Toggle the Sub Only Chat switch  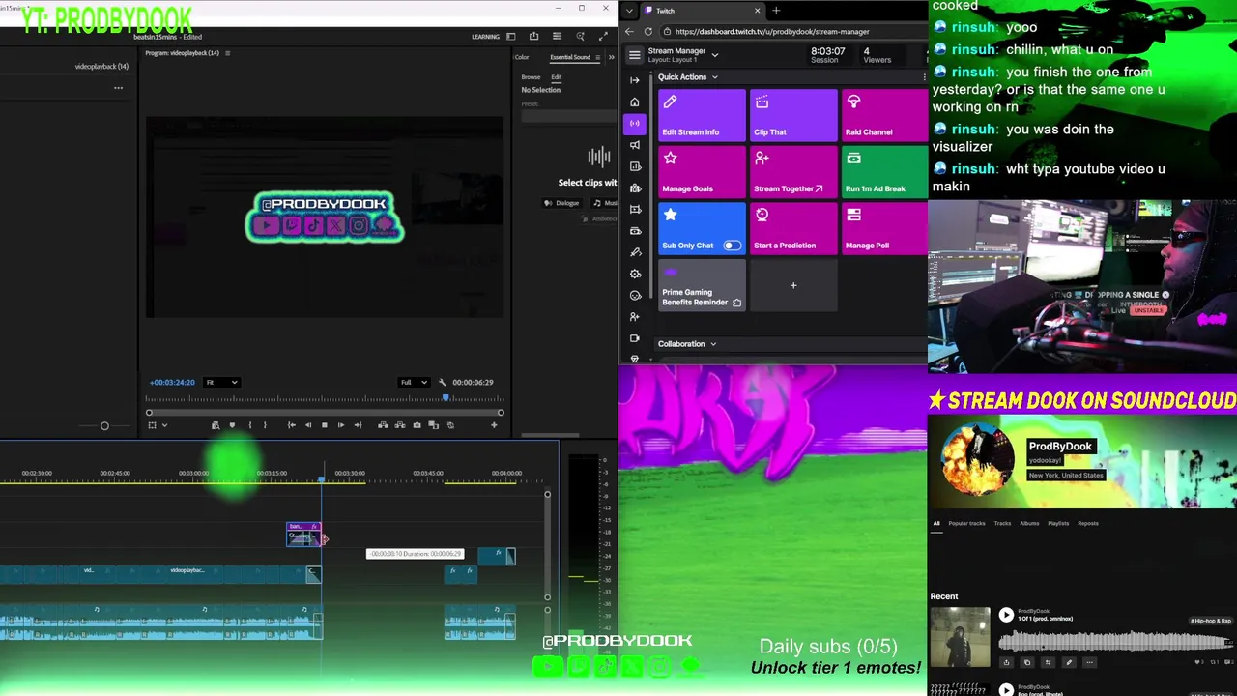733,246
